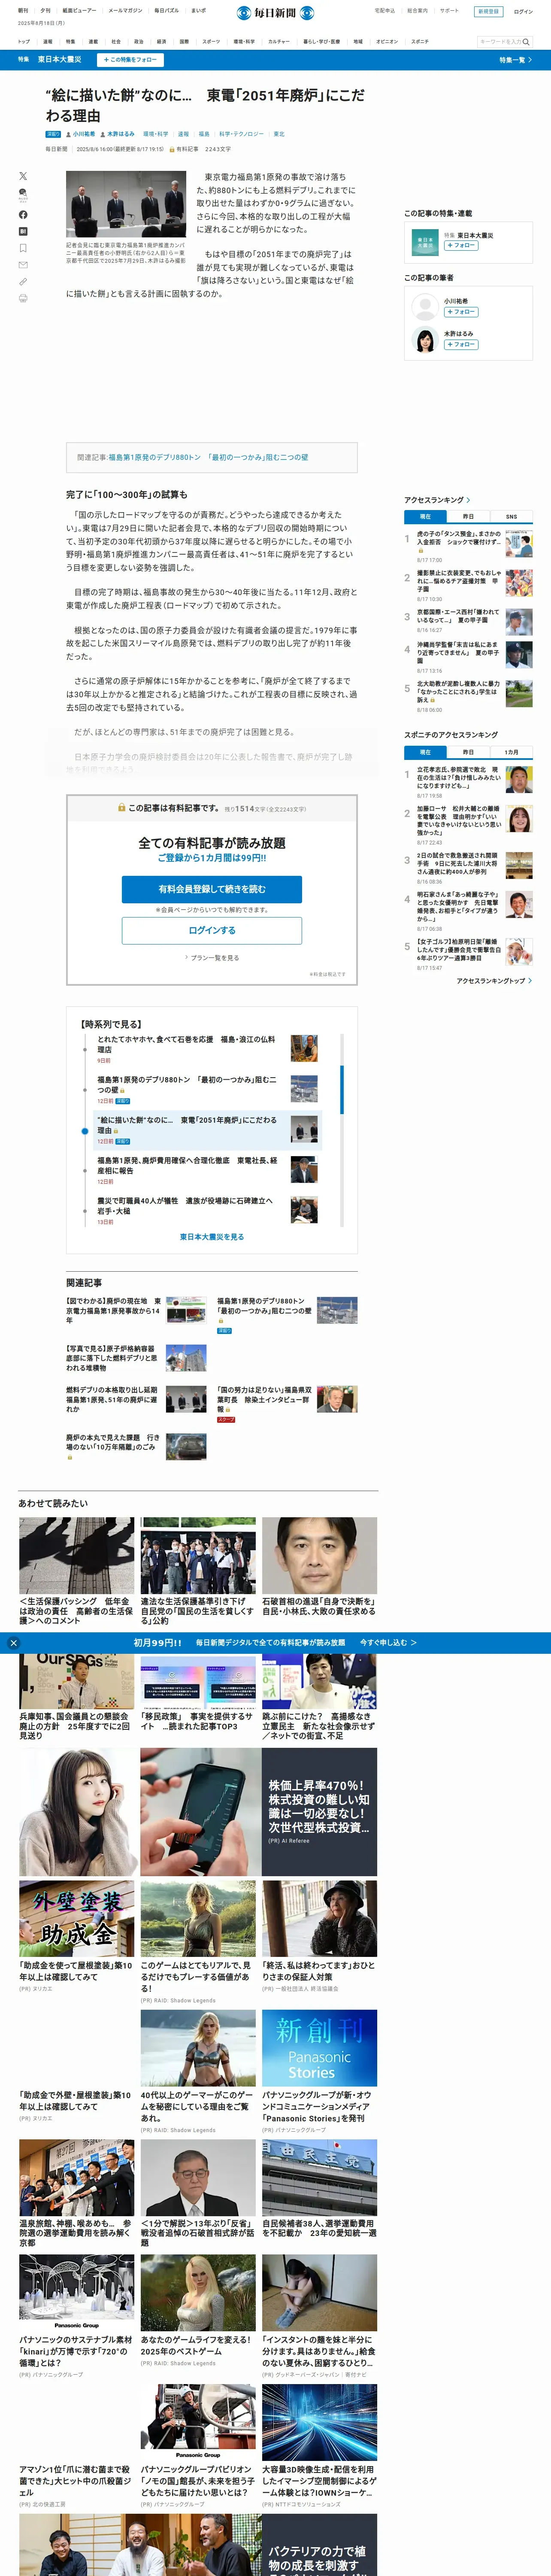551x2576 pixels.
Task: Select 昨日 tab in スポニチ ranking
Action: [468, 752]
